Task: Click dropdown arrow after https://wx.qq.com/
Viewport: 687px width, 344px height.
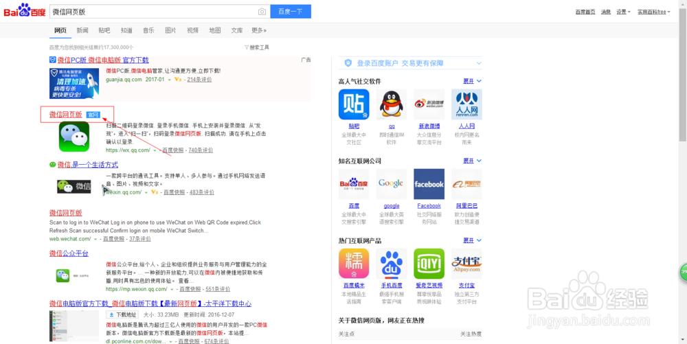Action: point(155,150)
